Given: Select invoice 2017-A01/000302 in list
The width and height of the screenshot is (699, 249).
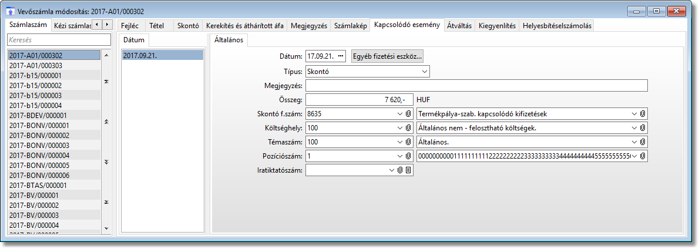Looking at the screenshot, I should pyautogui.click(x=53, y=56).
